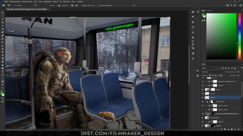Filter layers by type (T) icon
This screenshot has width=243, height=136.
click(229, 68)
